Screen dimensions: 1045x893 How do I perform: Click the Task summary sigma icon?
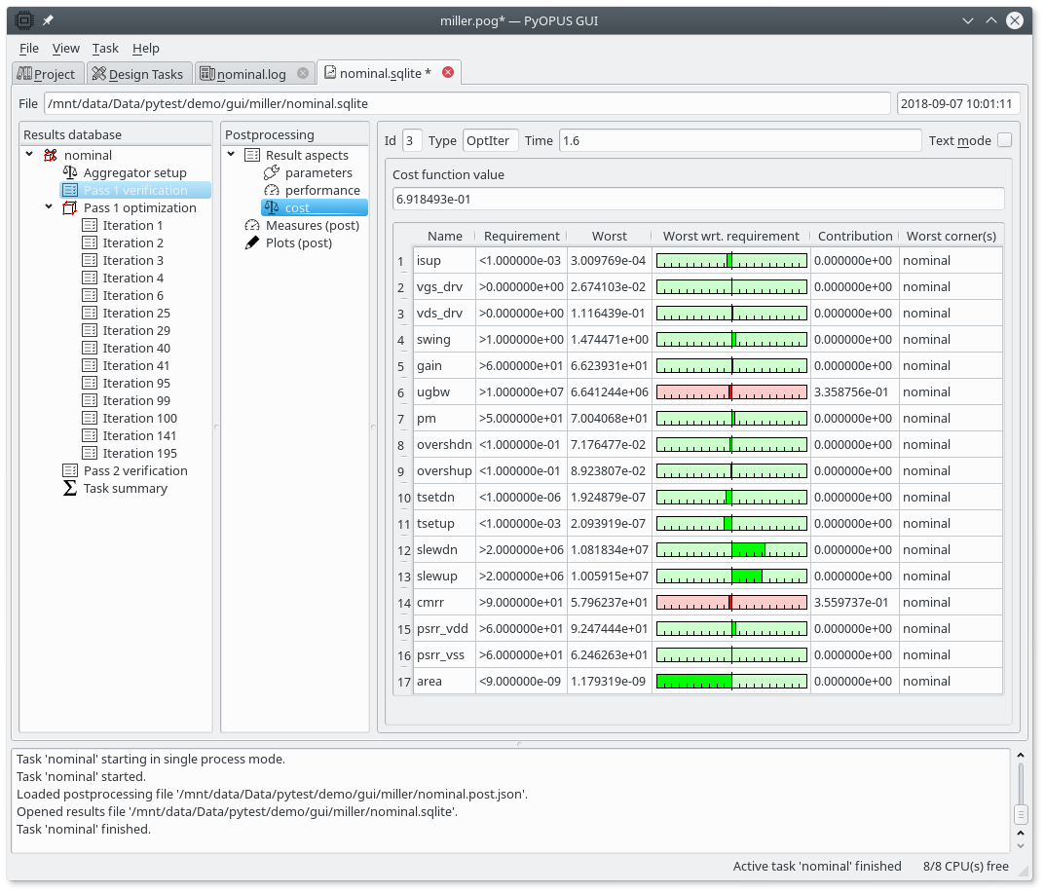(70, 488)
